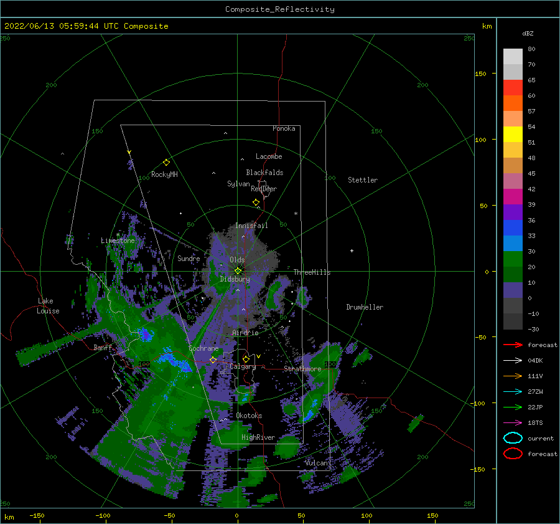
Task: Select the cyan 27ZW arrow icon
Action: click(513, 392)
